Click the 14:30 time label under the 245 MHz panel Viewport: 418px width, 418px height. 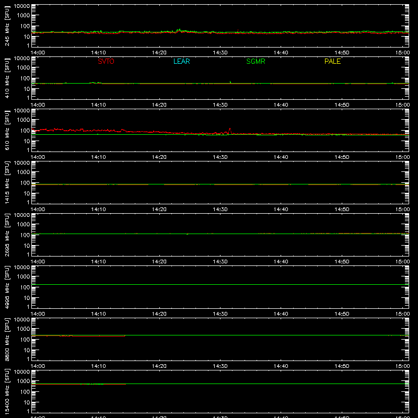tap(220, 53)
